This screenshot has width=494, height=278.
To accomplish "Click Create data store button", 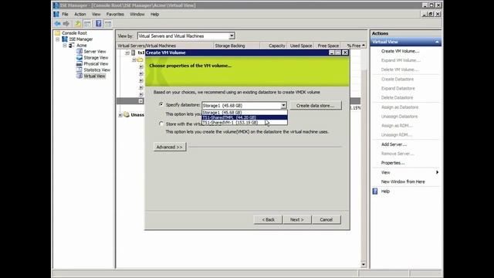I will coord(316,106).
